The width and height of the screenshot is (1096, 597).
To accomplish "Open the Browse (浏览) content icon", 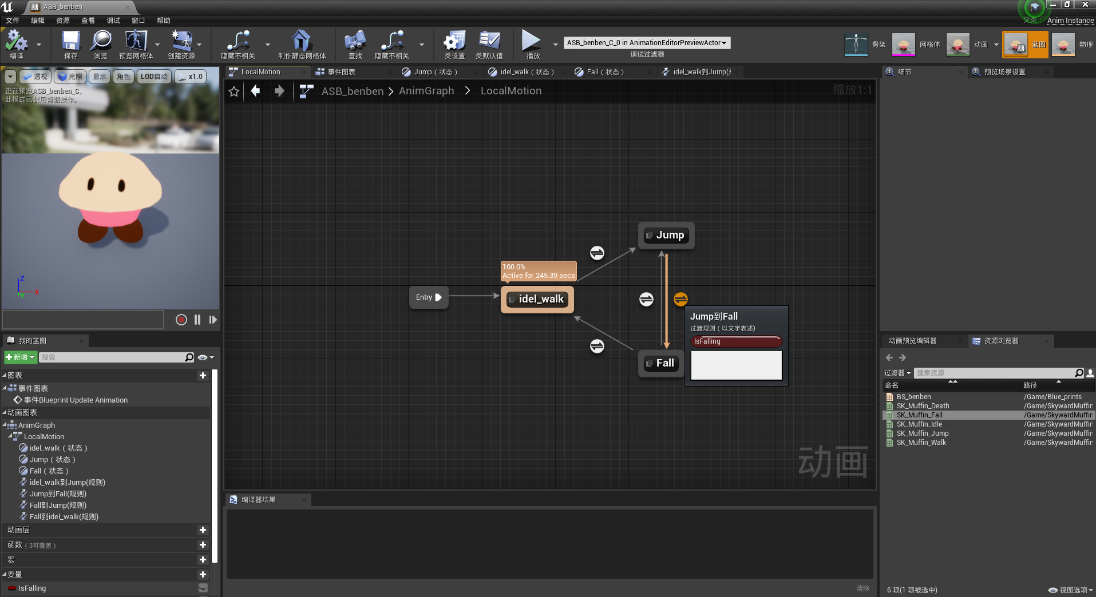I will coord(101,43).
